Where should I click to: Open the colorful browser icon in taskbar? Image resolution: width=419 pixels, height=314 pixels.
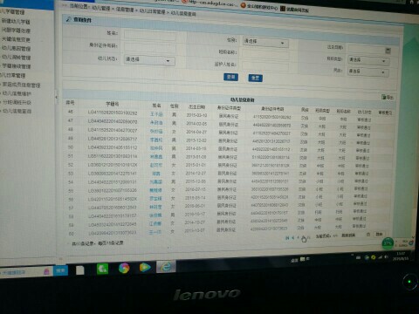pos(124,268)
